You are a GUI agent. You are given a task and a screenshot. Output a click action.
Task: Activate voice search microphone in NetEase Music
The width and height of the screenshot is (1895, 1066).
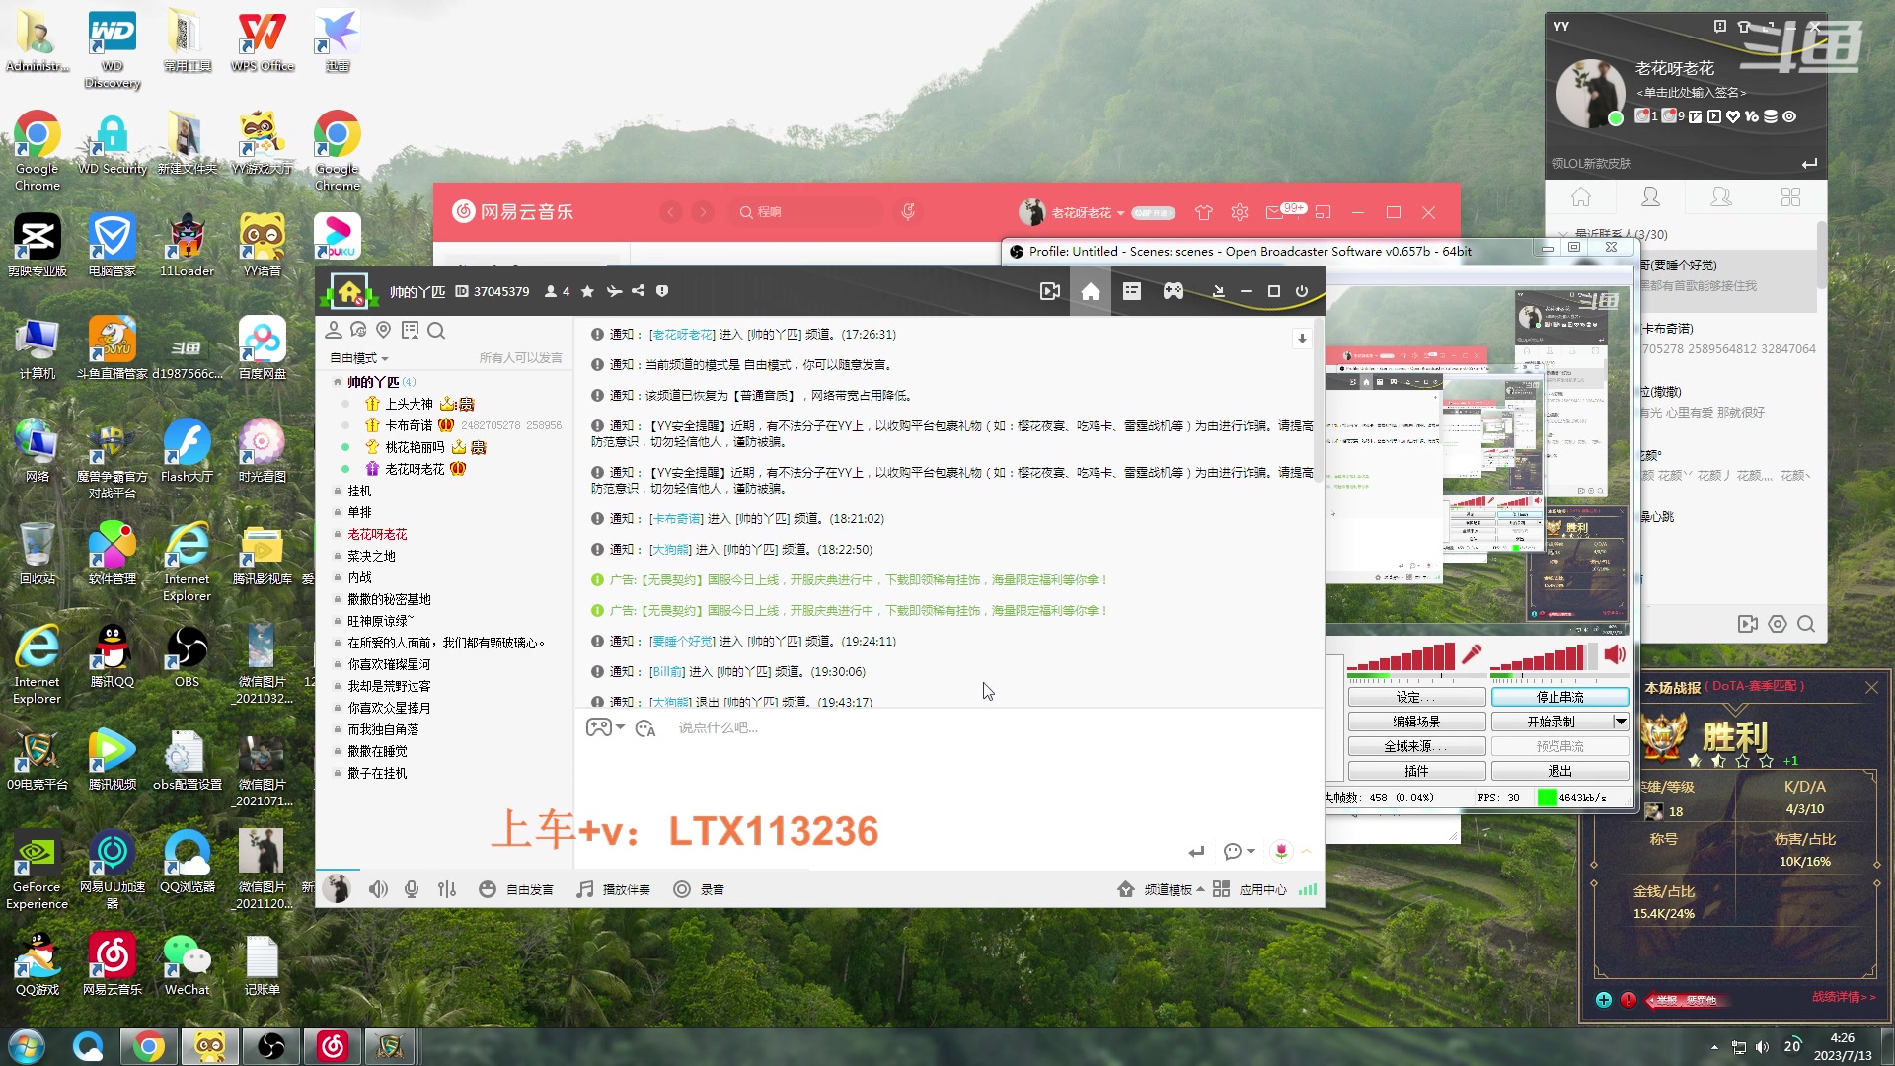pyautogui.click(x=908, y=212)
